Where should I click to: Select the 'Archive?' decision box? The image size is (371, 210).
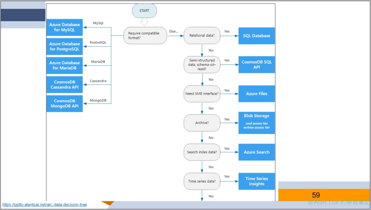point(202,123)
